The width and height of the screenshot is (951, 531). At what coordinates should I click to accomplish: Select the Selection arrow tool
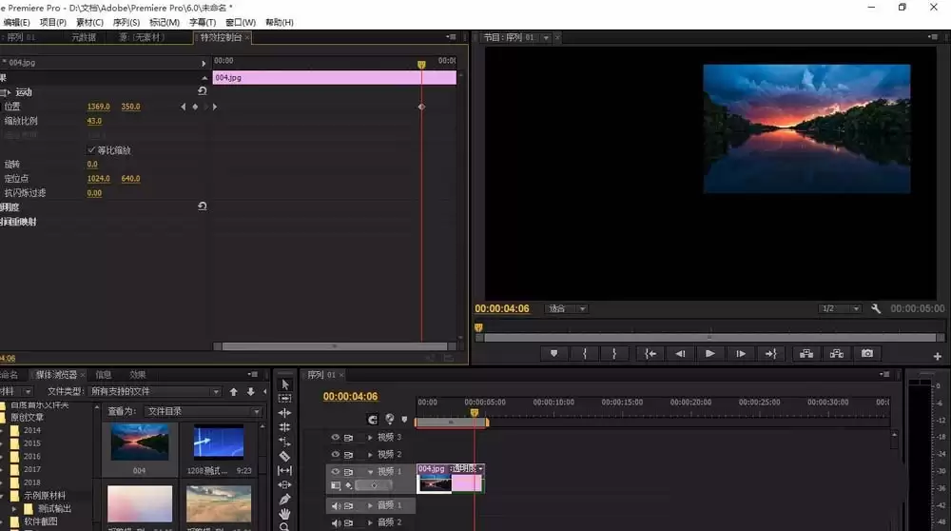click(285, 384)
